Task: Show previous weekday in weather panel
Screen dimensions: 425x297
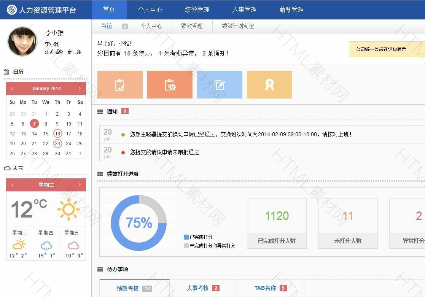Action: click(12, 185)
